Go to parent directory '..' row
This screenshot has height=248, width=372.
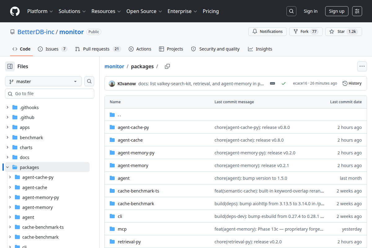236,115
